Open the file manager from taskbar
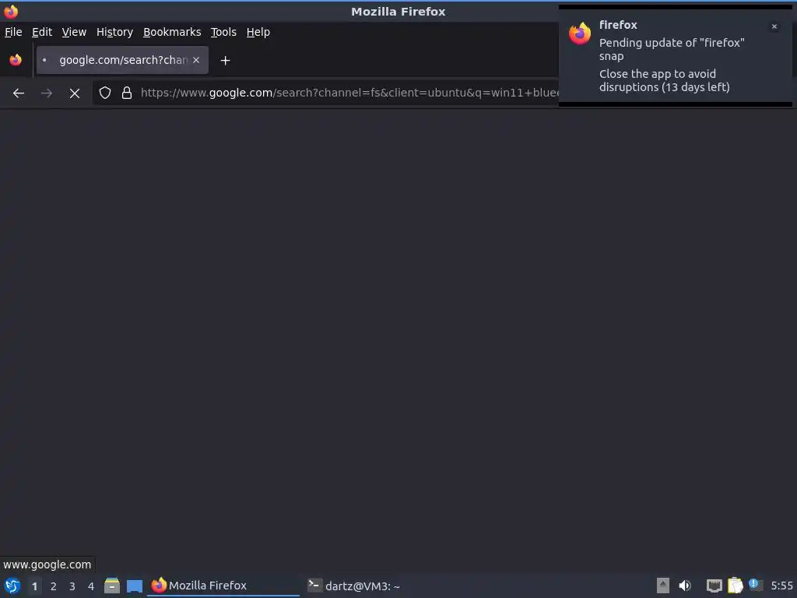Image resolution: width=797 pixels, height=598 pixels. [x=112, y=586]
